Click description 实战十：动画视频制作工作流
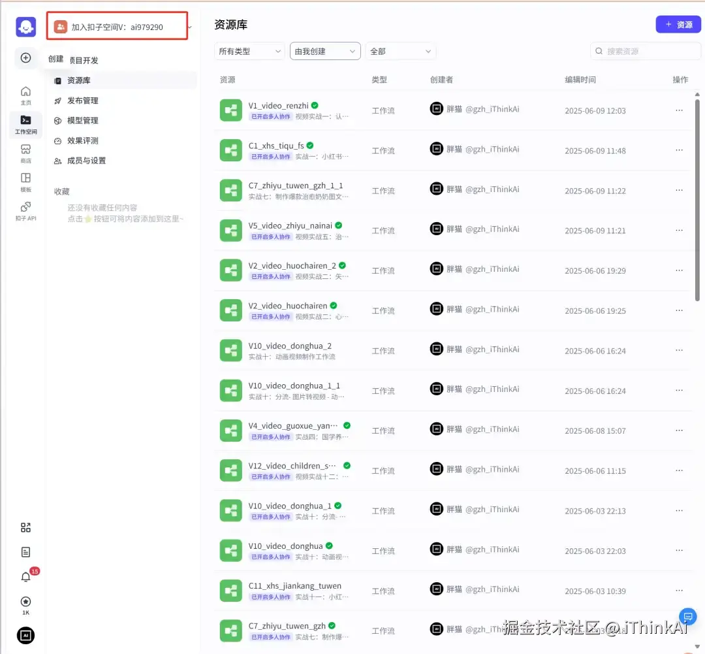 (x=292, y=357)
